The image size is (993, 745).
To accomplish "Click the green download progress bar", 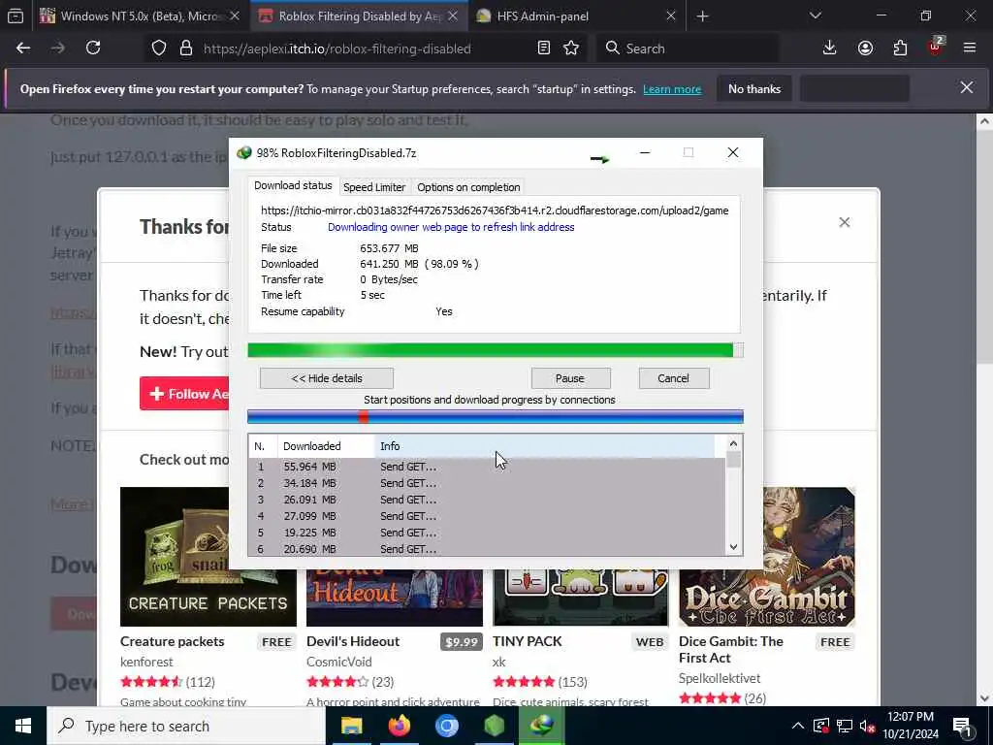I will (496, 350).
